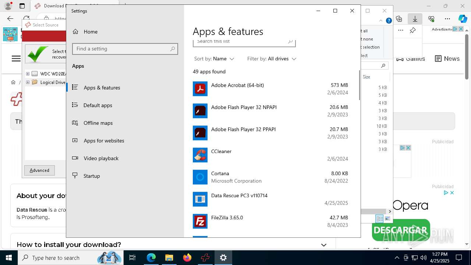Select FileZilla 3.65.0 list entry
Image resolution: width=471 pixels, height=265 pixels.
click(270, 221)
